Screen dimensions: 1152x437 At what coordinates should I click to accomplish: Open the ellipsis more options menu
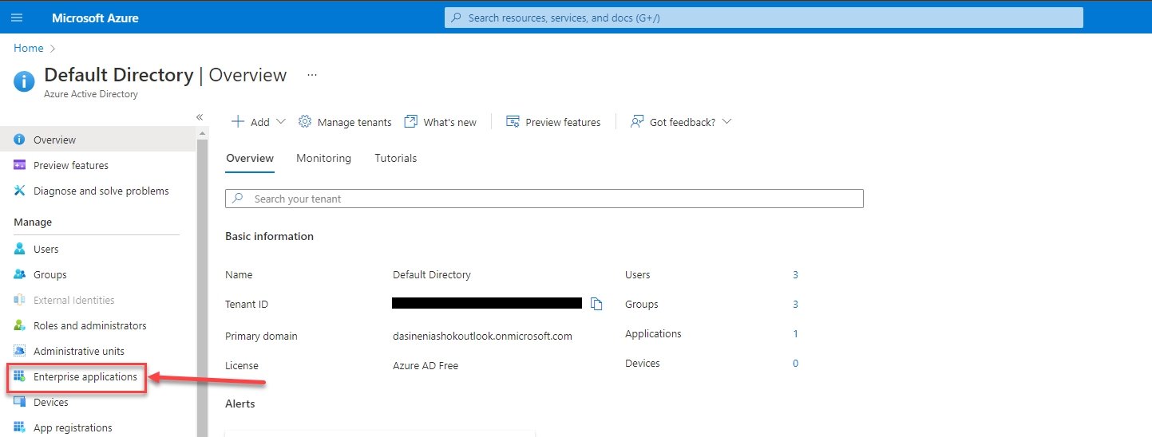(x=312, y=75)
